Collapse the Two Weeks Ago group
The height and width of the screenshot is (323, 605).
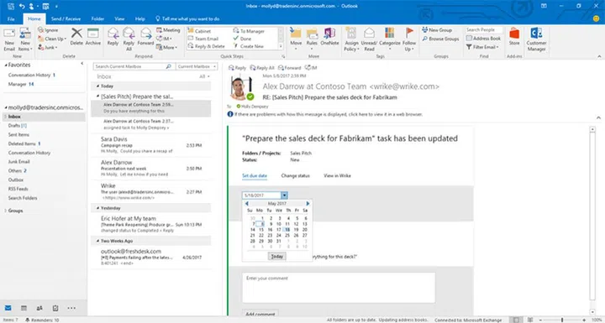click(x=98, y=241)
